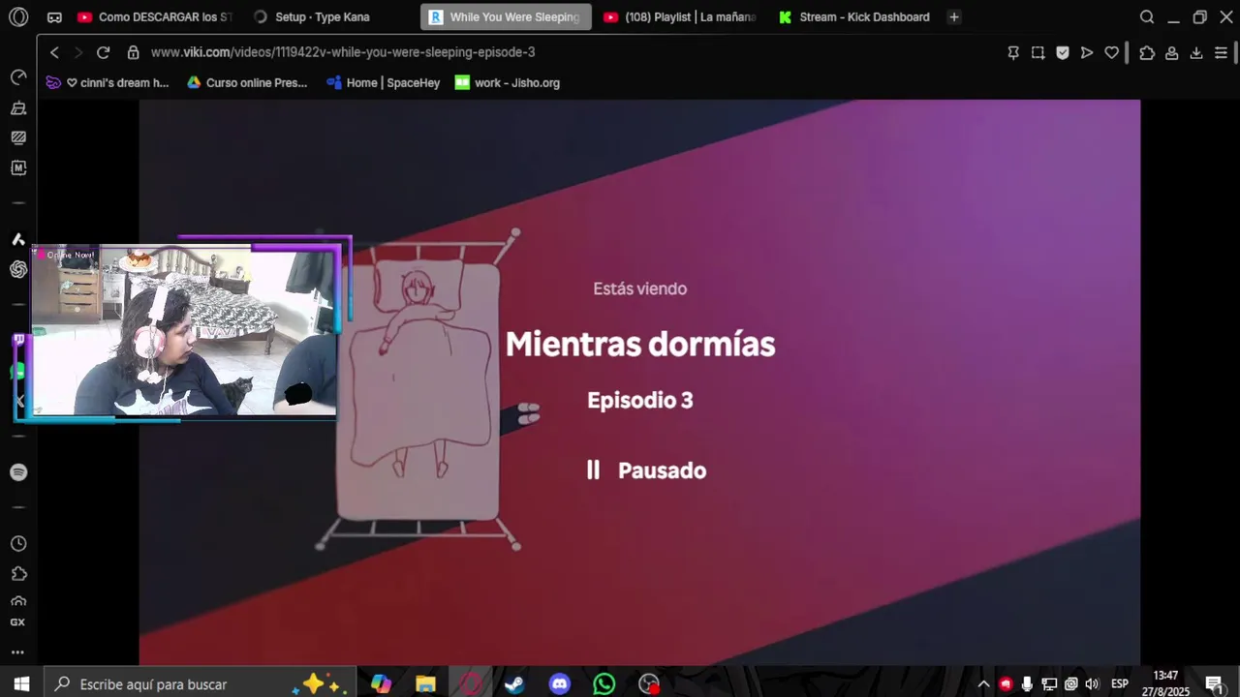Open the downloads icon in toolbar
The width and height of the screenshot is (1240, 697).
pos(1196,53)
